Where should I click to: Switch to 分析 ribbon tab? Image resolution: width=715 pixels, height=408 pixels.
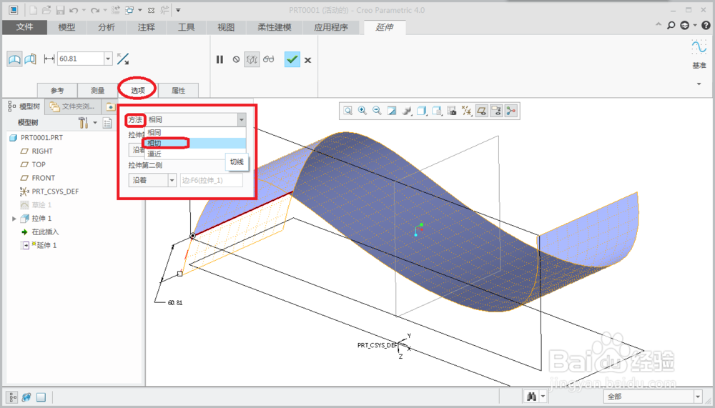tap(107, 27)
